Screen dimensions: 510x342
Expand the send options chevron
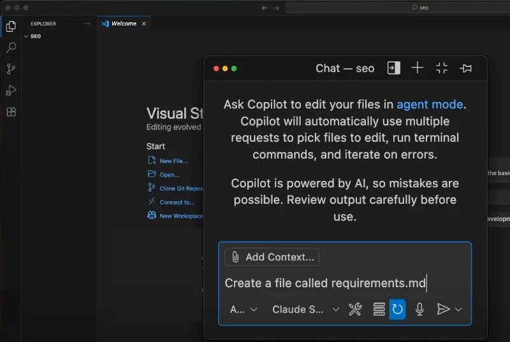[x=458, y=310]
